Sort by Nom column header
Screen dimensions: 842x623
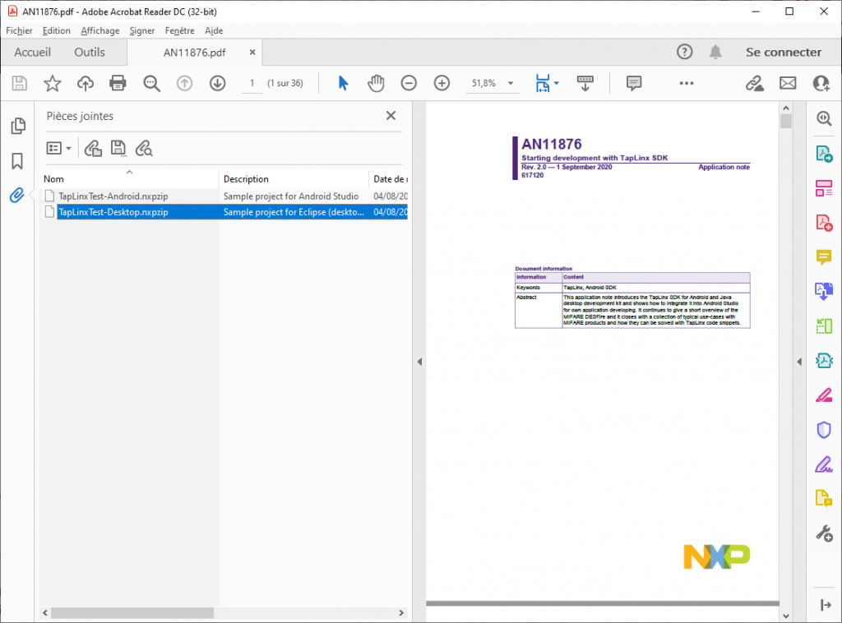129,178
